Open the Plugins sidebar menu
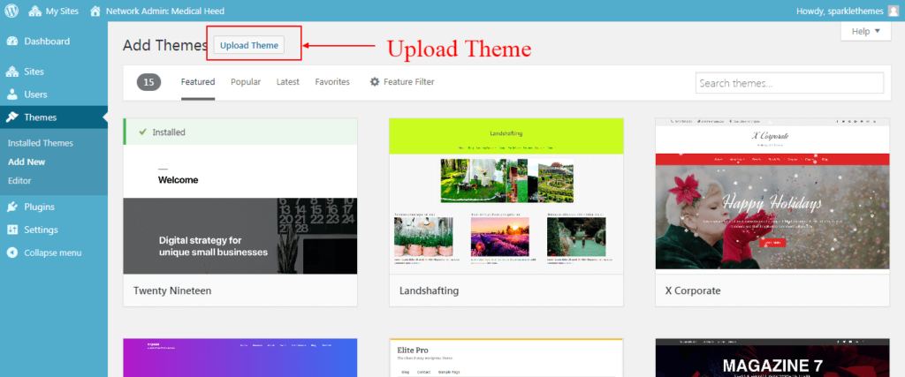Screen dimensions: 905x377 pos(39,207)
